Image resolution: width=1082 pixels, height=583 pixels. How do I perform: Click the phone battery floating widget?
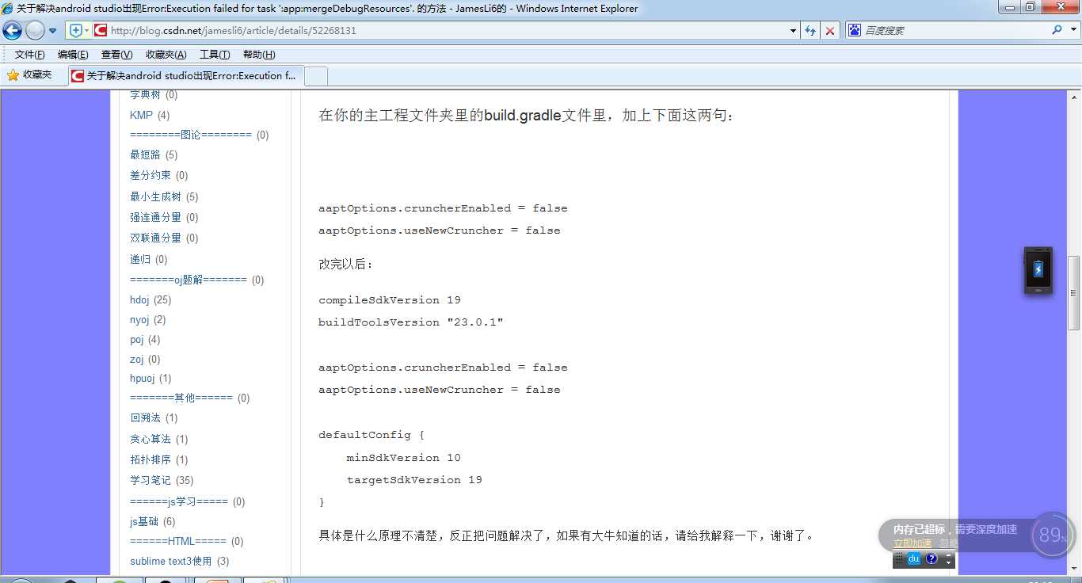coord(1038,270)
